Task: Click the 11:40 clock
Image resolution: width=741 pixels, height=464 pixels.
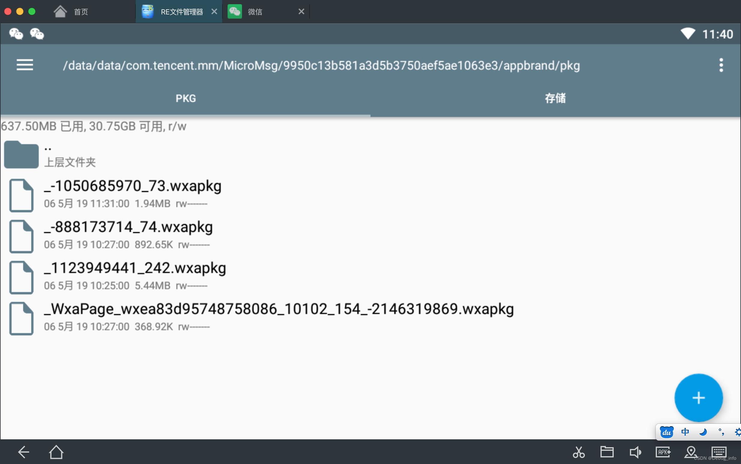Action: pyautogui.click(x=717, y=34)
